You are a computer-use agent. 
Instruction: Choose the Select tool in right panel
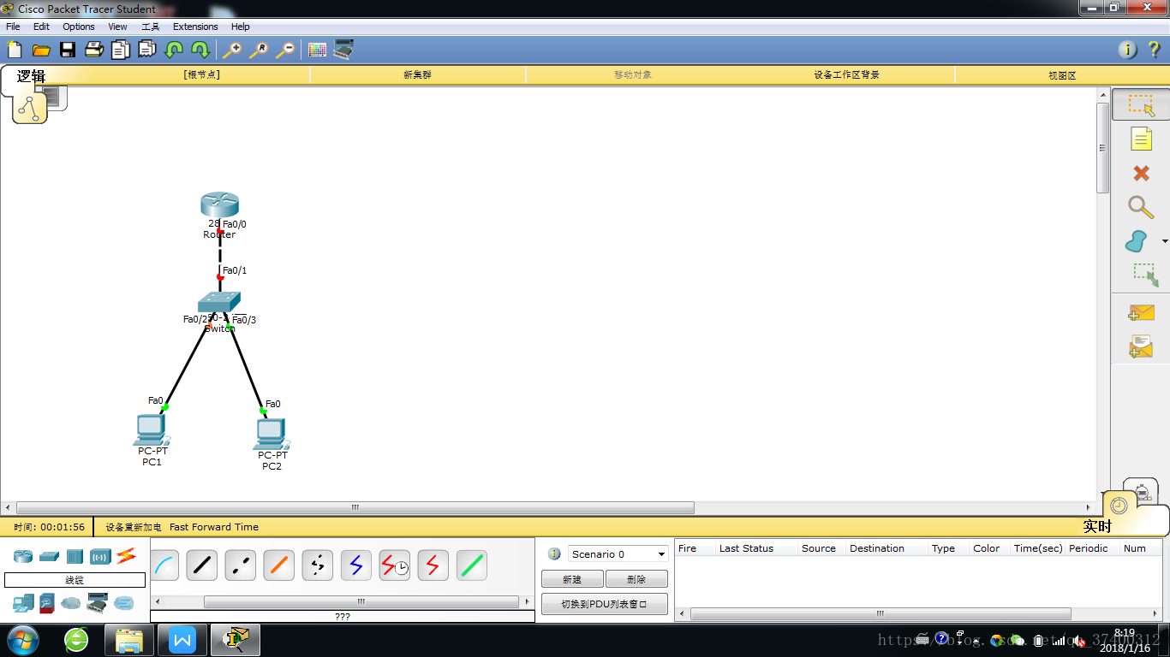click(1141, 104)
